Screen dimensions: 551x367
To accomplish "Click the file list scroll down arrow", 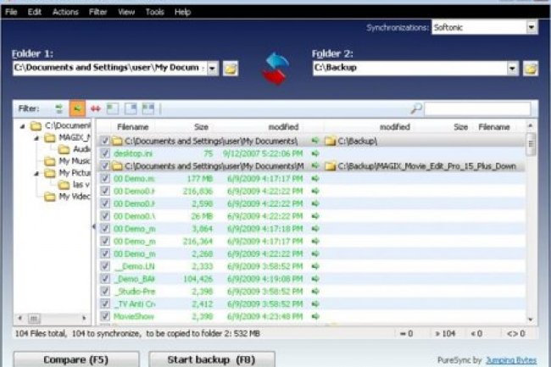I will click(531, 320).
